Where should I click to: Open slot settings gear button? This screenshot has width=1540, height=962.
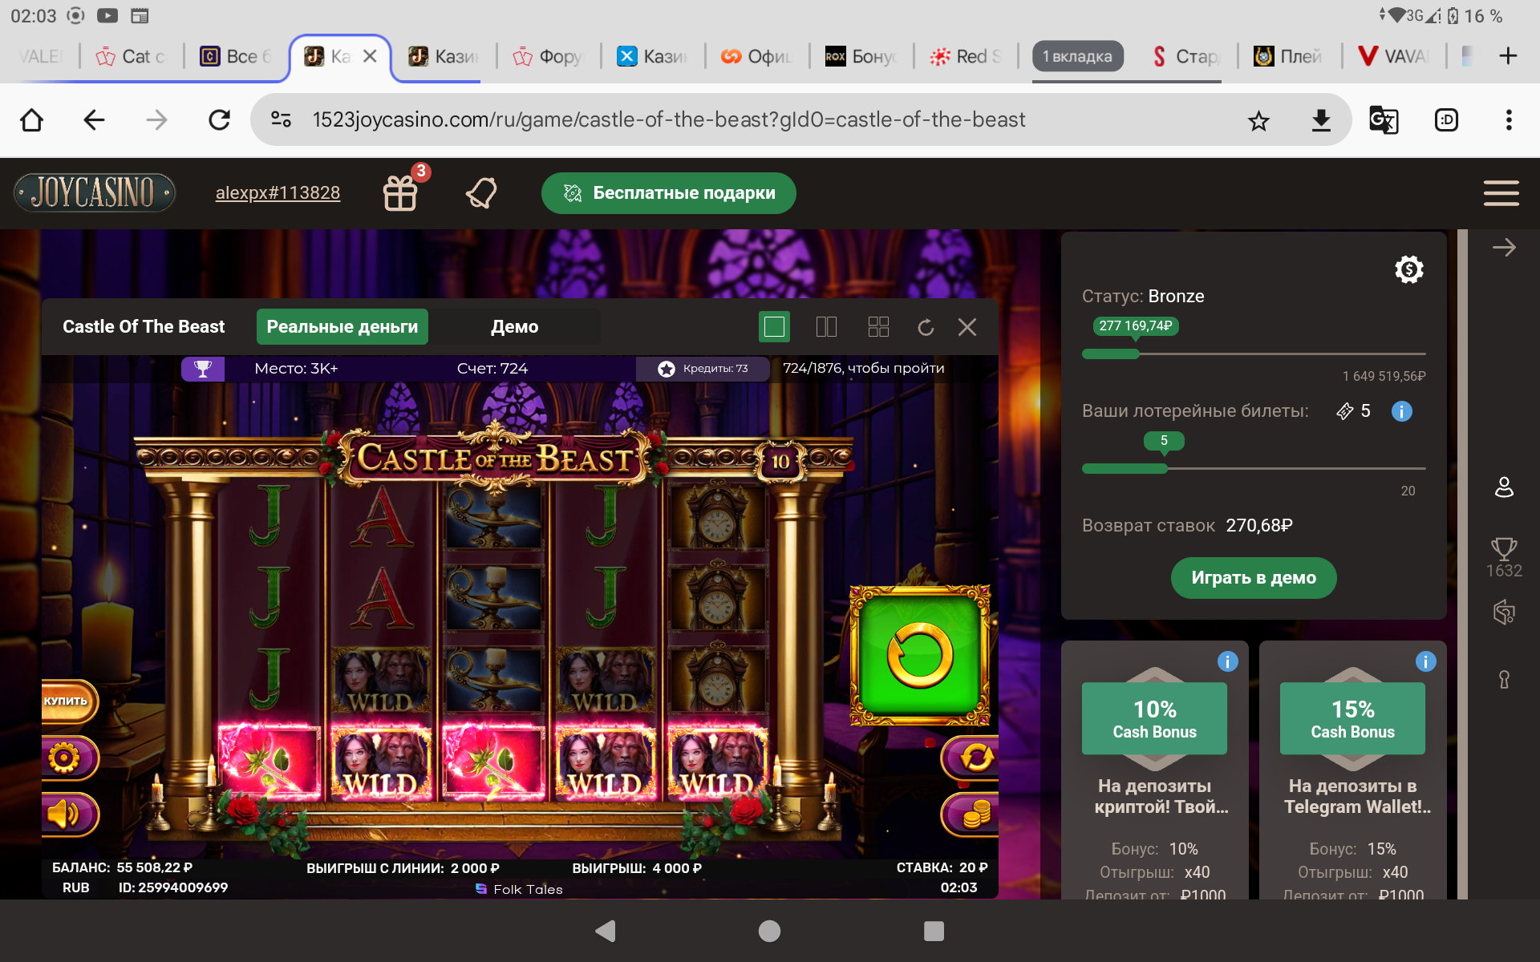(x=65, y=757)
